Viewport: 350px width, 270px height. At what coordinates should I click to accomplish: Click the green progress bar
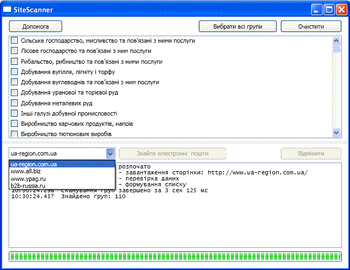(175, 256)
